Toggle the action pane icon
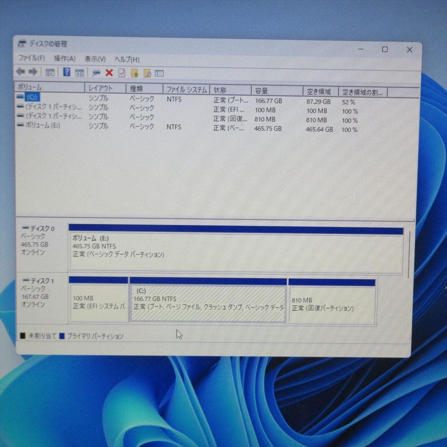 coord(80,72)
